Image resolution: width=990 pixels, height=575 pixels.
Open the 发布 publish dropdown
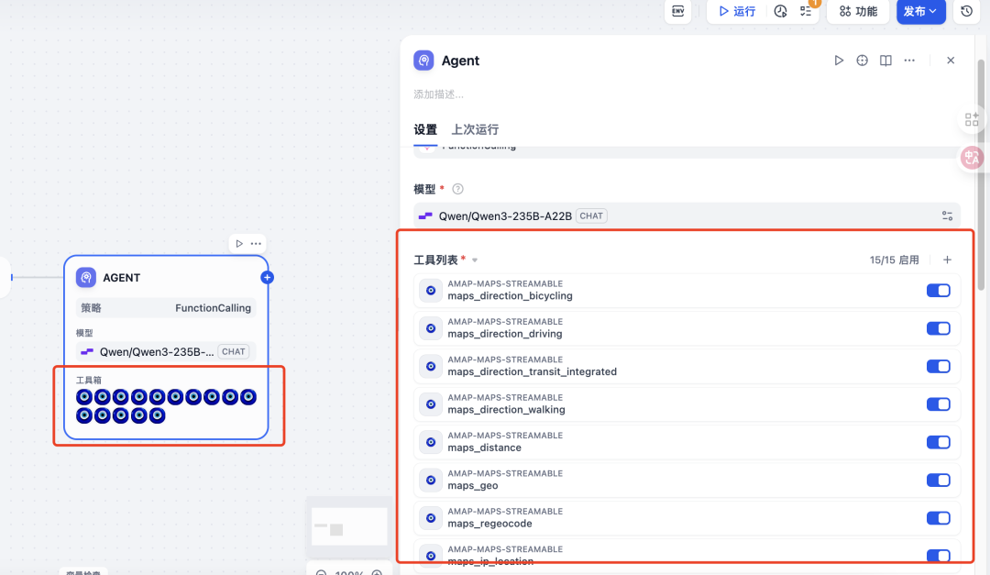(920, 11)
